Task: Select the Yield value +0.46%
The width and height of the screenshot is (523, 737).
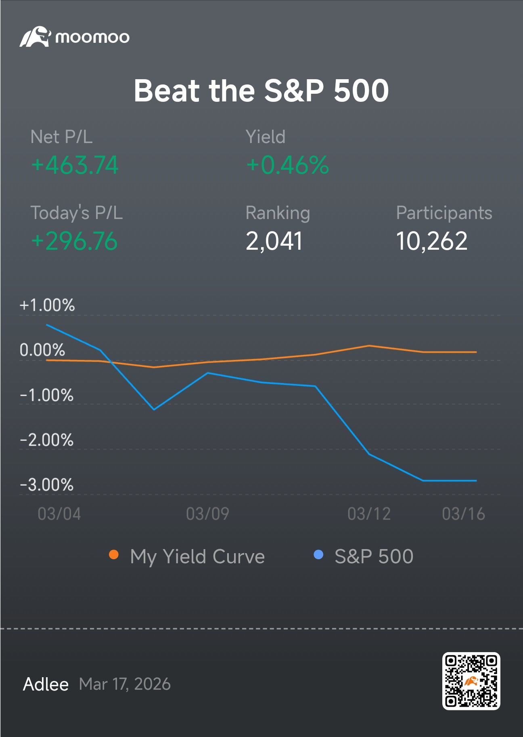Action: [287, 165]
